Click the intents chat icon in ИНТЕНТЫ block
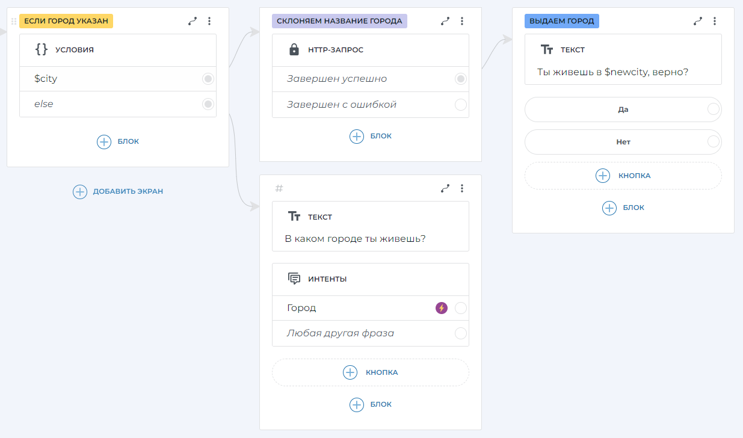The width and height of the screenshot is (743, 438). coord(294,279)
